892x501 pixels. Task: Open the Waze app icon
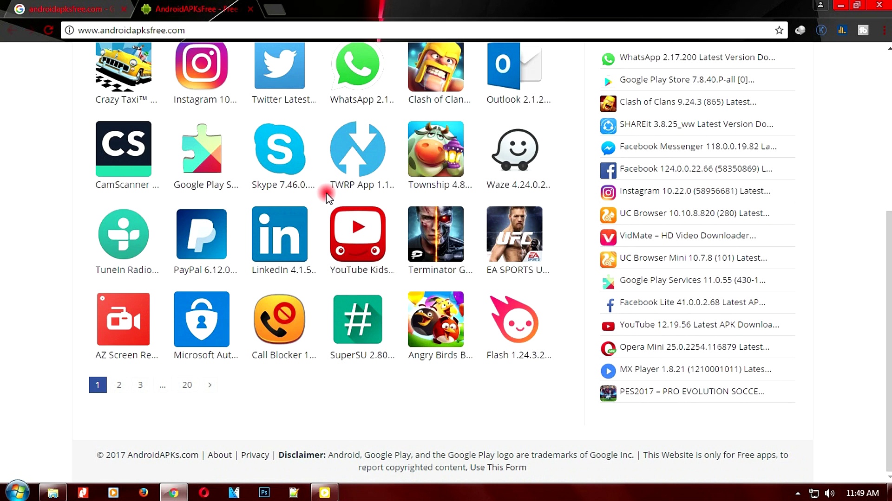(x=514, y=149)
